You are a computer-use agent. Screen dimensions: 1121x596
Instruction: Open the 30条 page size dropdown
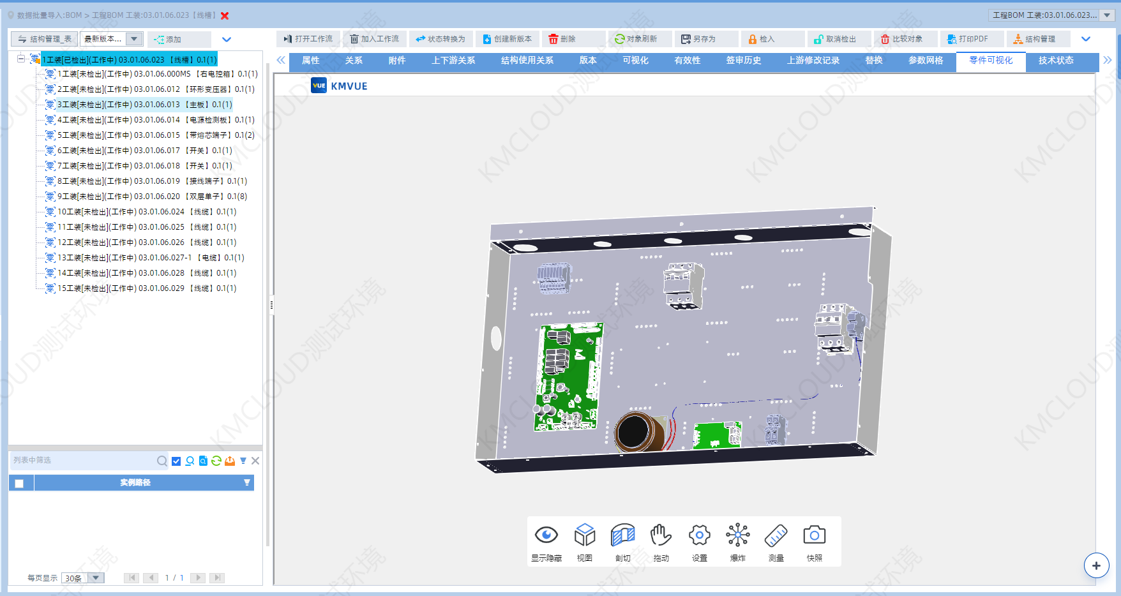[96, 578]
